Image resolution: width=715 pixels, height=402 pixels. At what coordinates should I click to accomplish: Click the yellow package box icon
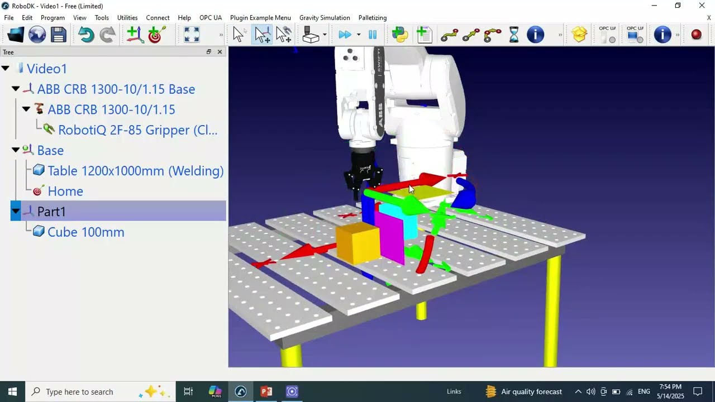pyautogui.click(x=579, y=35)
